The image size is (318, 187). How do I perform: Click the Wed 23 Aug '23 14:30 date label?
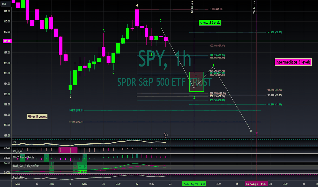pos(194,184)
